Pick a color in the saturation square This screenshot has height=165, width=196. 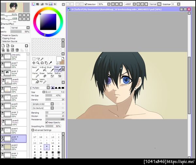(48, 22)
